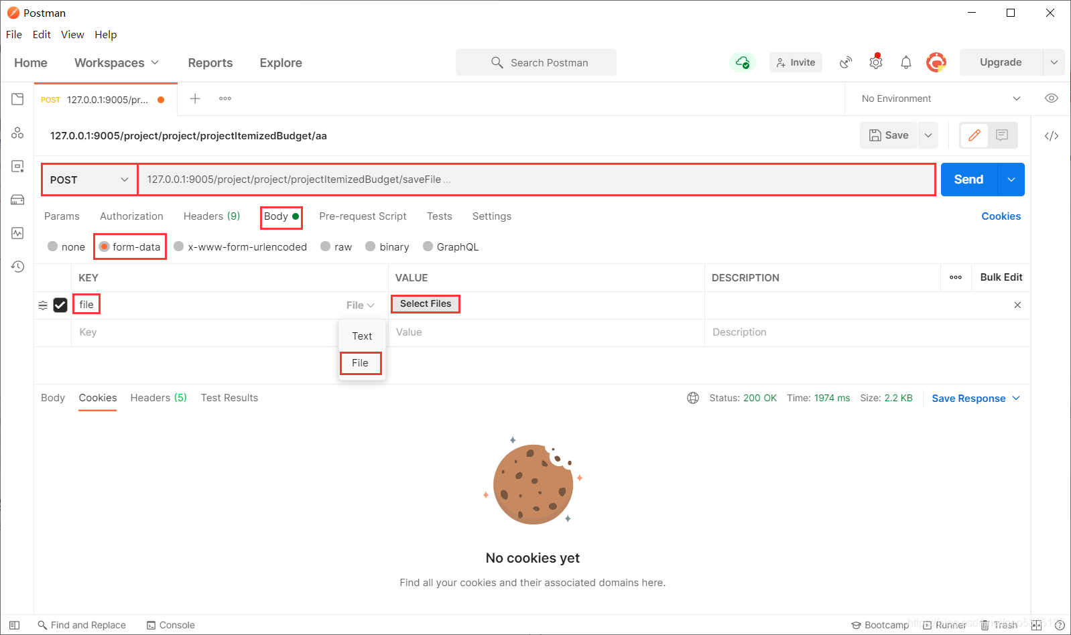Choose File from the type menu
This screenshot has width=1071, height=635.
pos(361,362)
